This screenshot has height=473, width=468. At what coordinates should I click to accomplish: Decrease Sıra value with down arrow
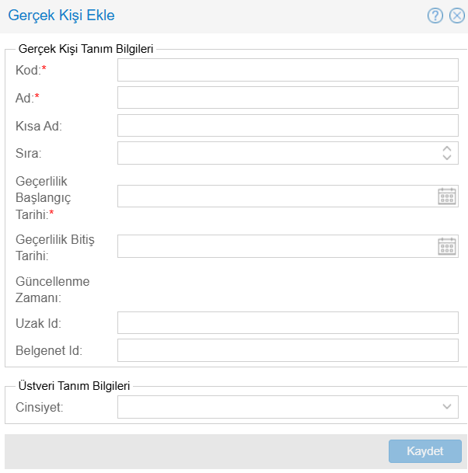pos(447,157)
